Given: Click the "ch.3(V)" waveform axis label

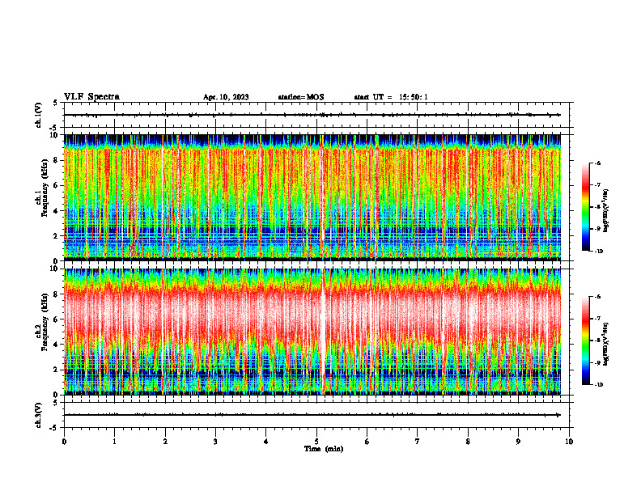Looking at the screenshot, I should coord(39,415).
